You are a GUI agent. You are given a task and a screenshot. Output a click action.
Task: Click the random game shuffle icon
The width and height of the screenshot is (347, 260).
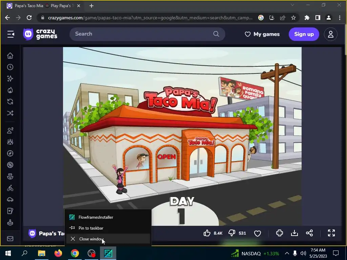point(10,113)
